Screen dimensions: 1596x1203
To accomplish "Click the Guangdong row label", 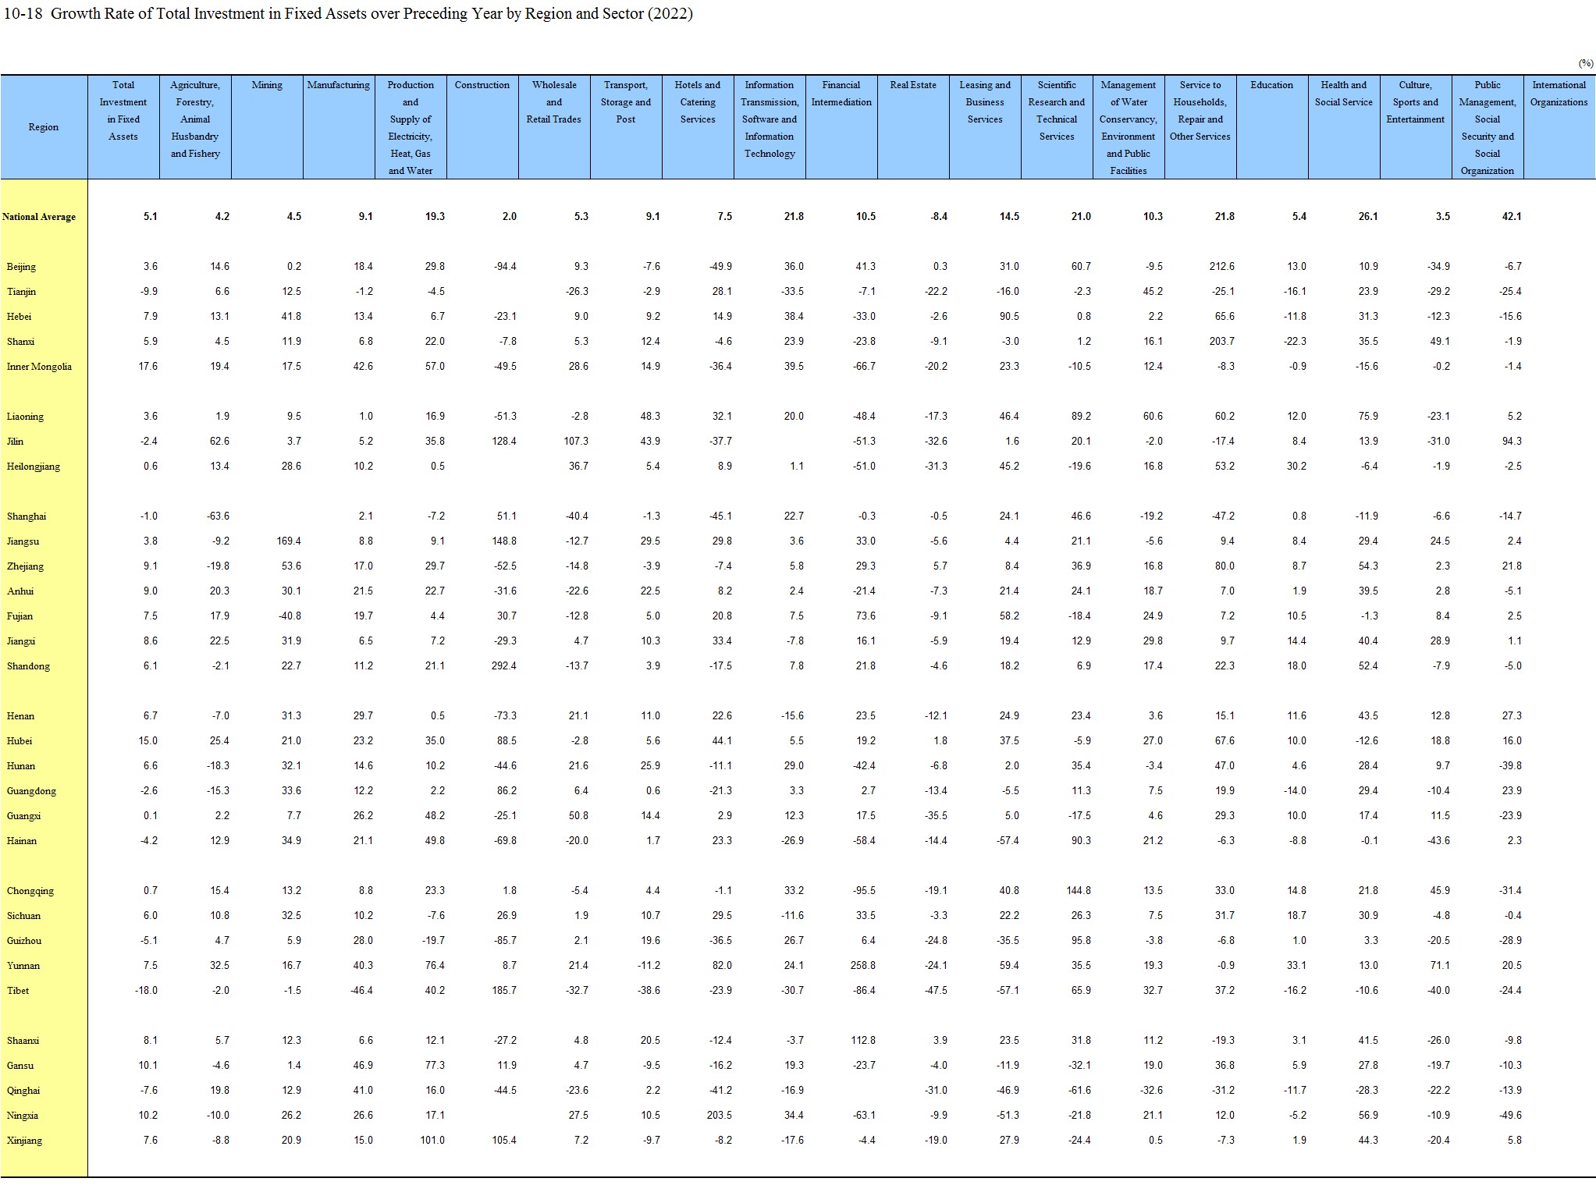I will tap(31, 791).
